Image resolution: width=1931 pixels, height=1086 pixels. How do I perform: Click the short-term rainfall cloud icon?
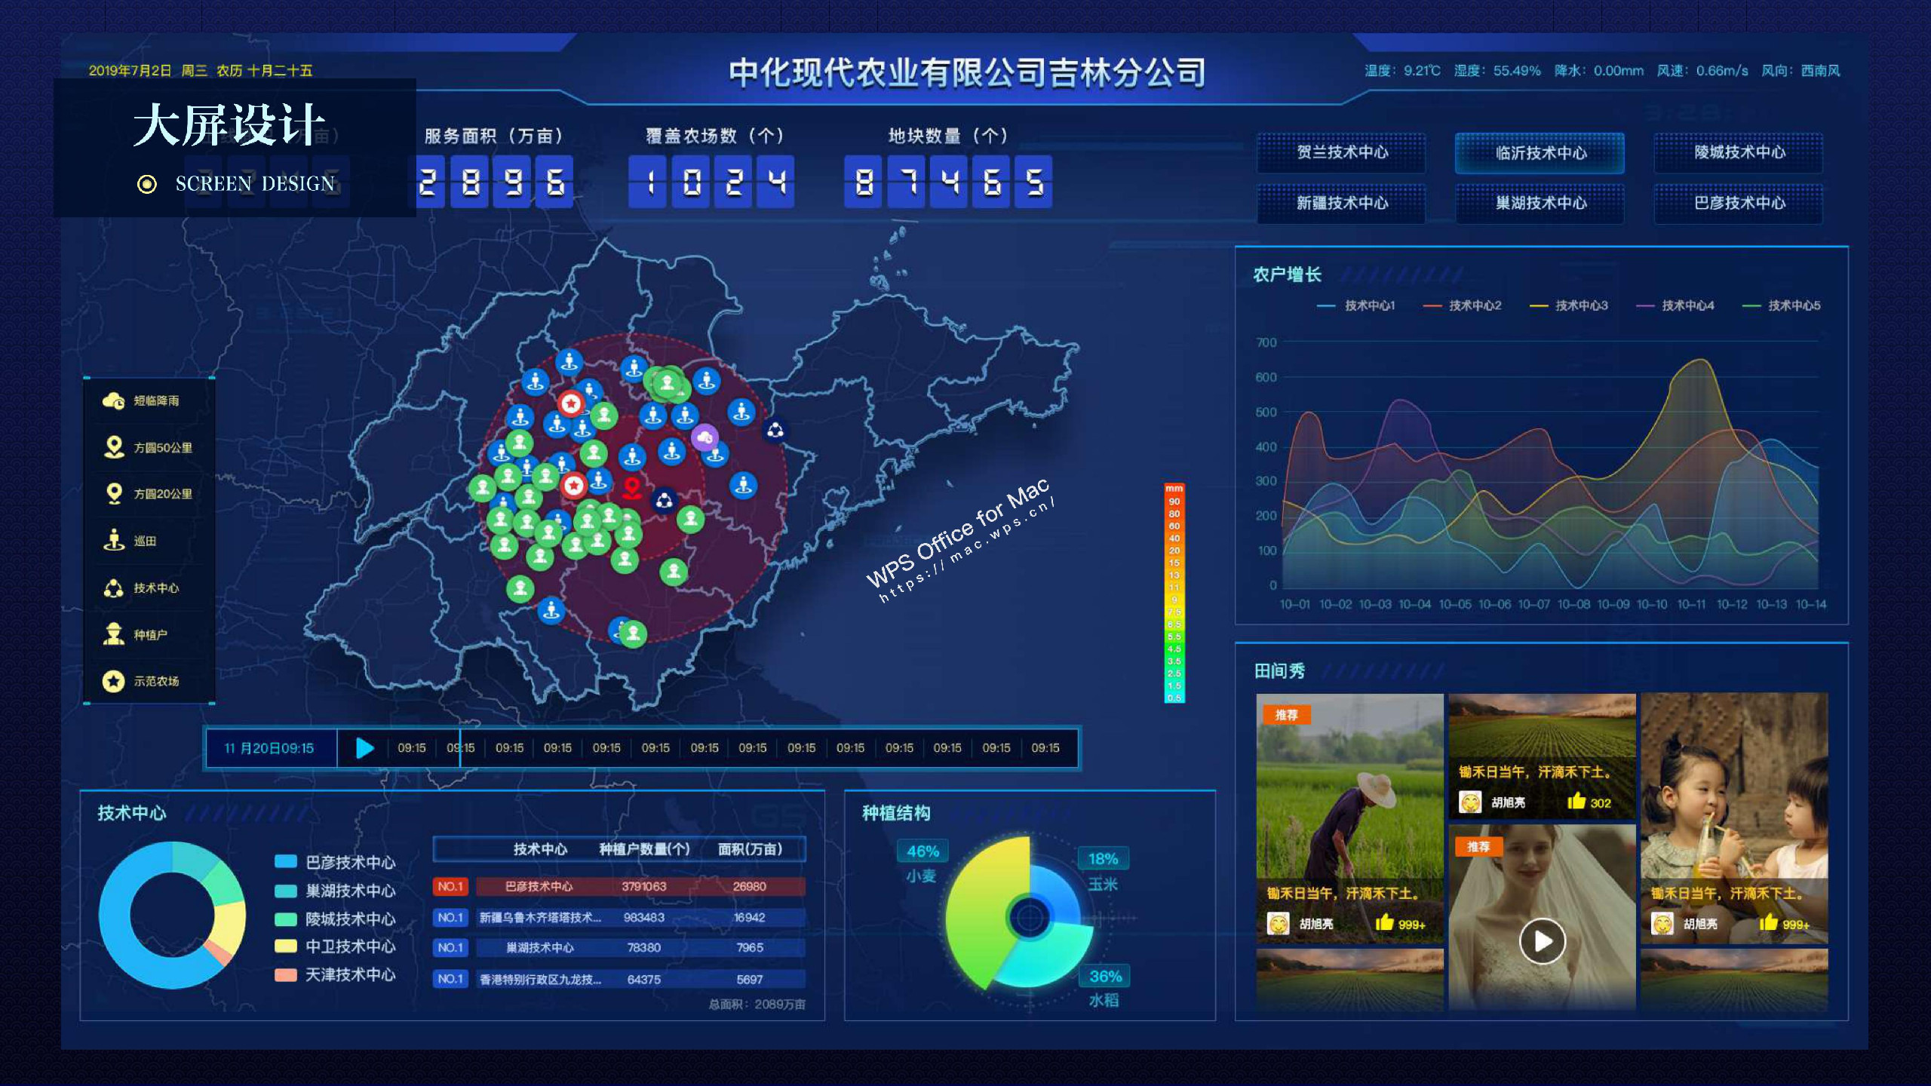pyautogui.click(x=113, y=400)
